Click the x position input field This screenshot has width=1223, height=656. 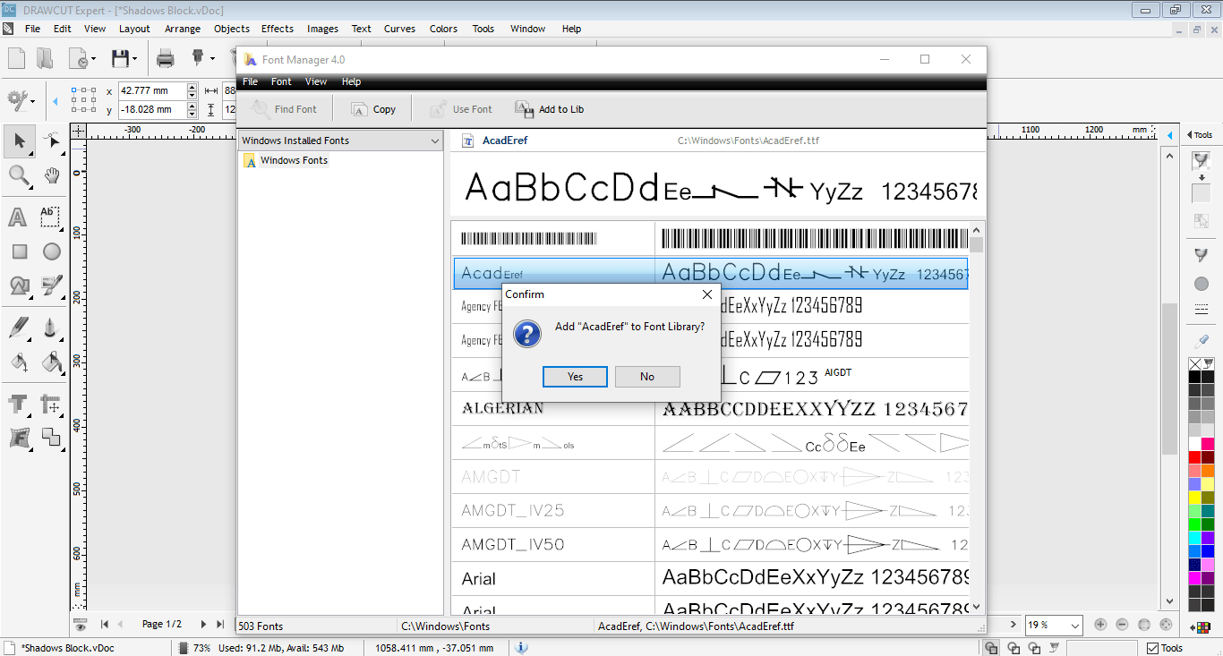(x=151, y=90)
